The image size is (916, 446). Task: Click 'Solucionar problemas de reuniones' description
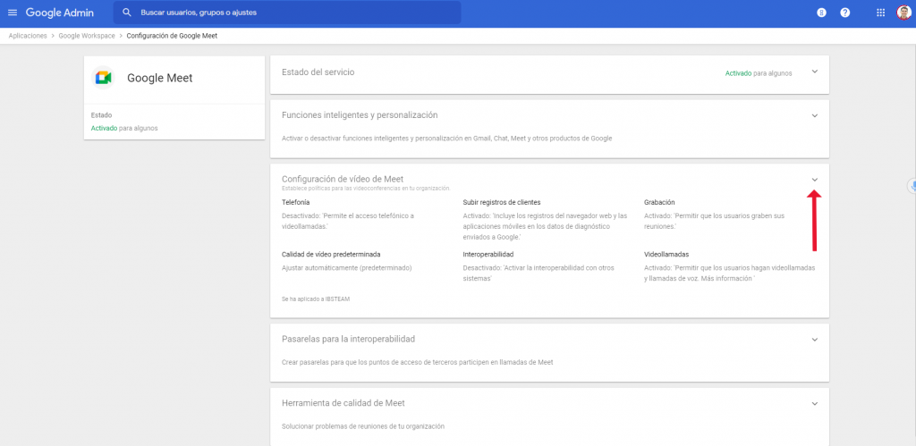pos(363,426)
